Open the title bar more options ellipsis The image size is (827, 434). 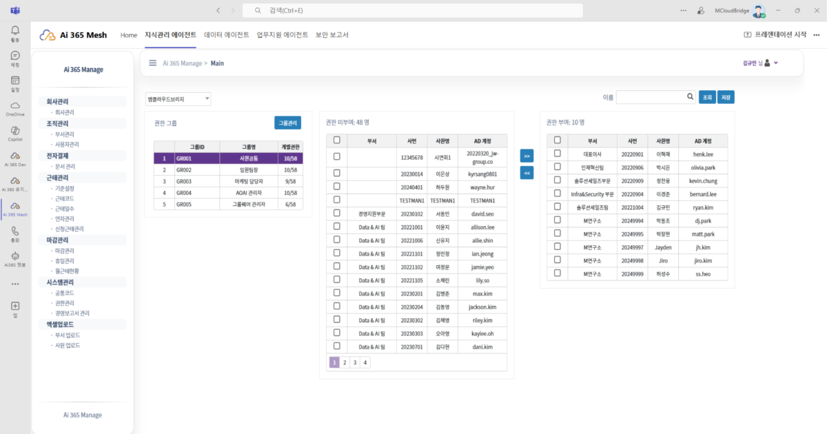tap(683, 10)
